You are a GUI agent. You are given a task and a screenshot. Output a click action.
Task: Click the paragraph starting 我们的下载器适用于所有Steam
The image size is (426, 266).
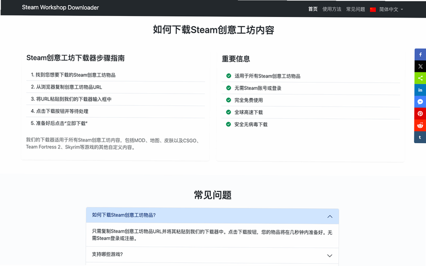click(x=113, y=144)
